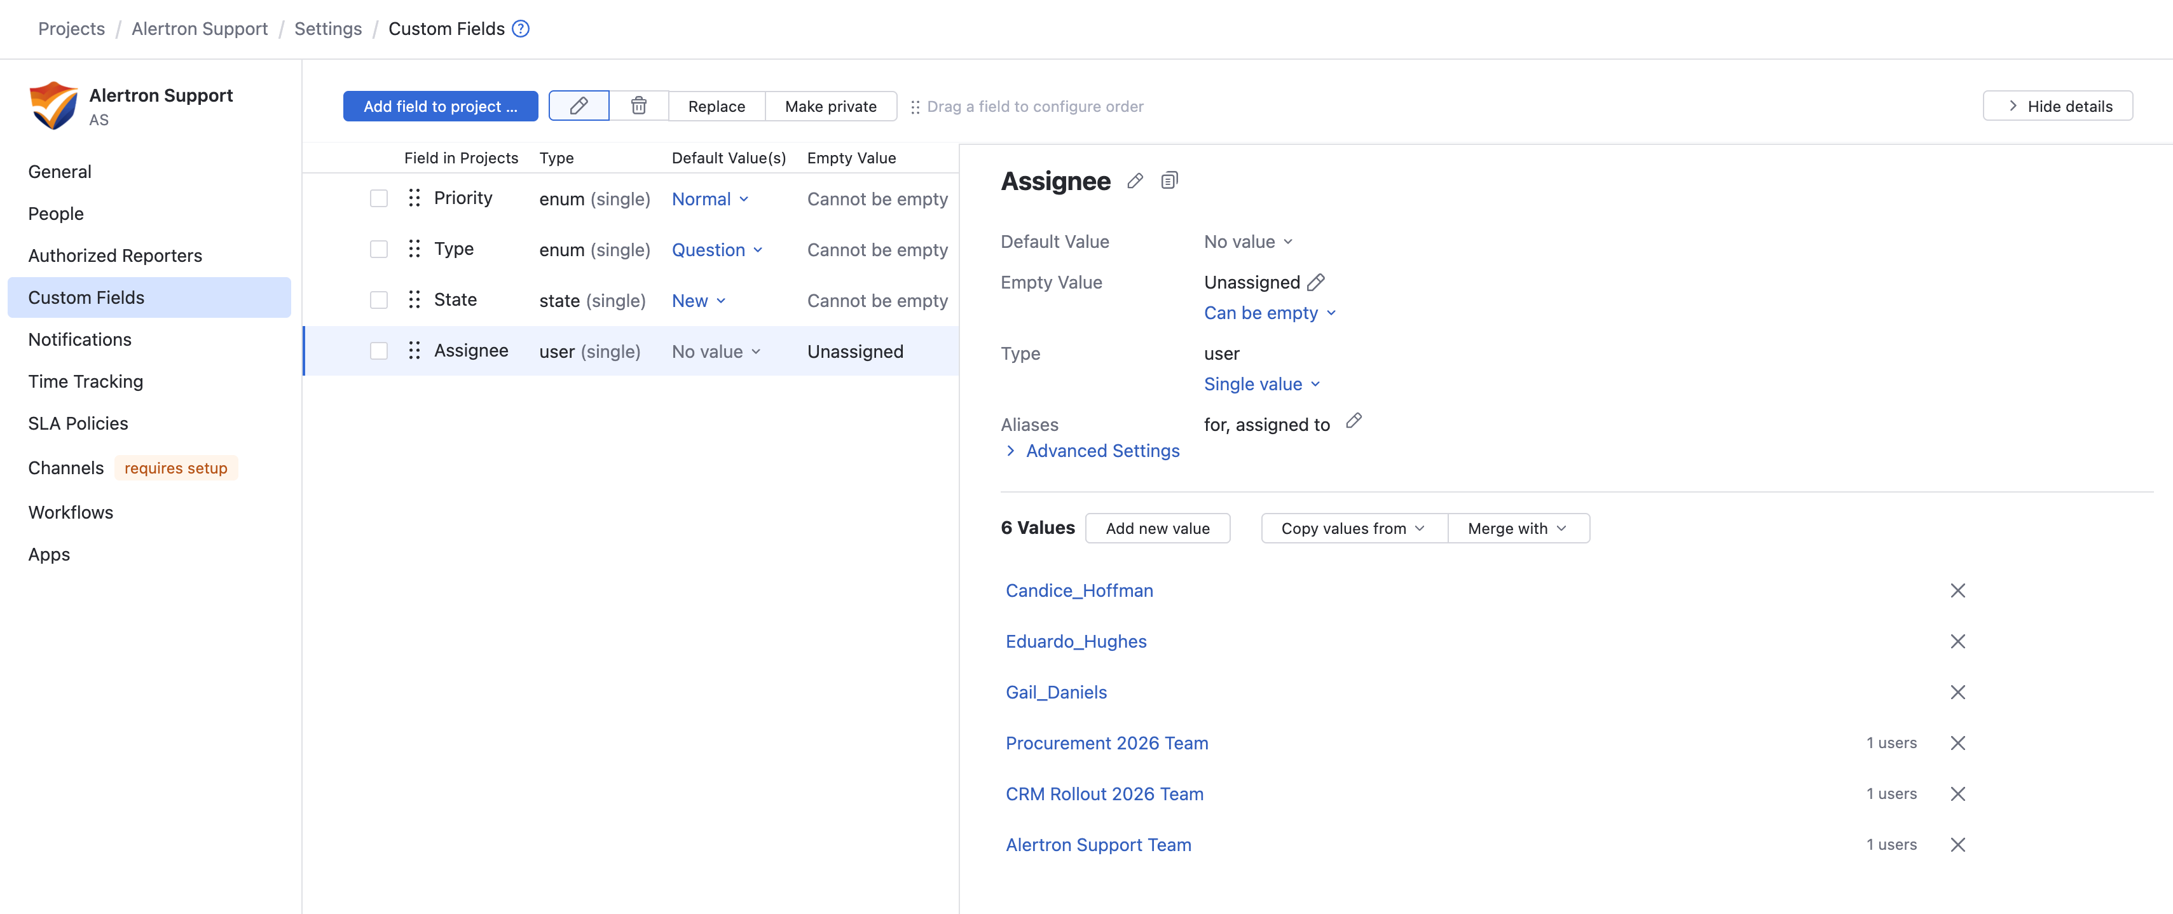The height and width of the screenshot is (914, 2173).
Task: Click the edit pencil toolbar button
Action: point(579,106)
